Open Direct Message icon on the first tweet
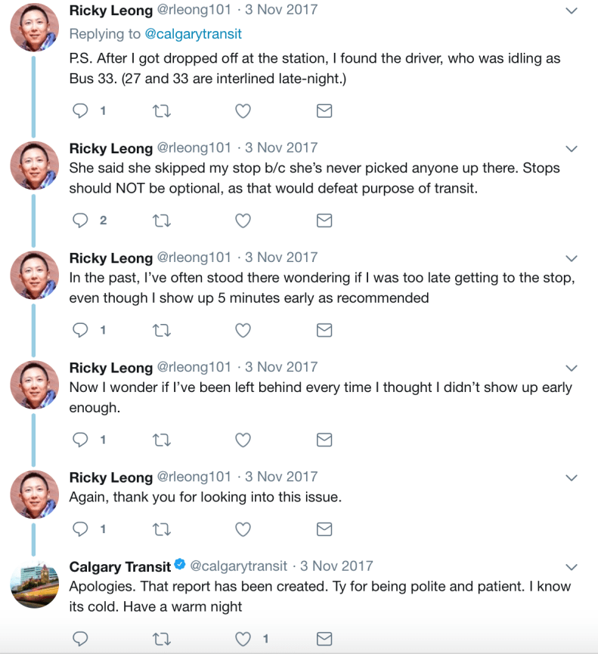 click(x=324, y=110)
